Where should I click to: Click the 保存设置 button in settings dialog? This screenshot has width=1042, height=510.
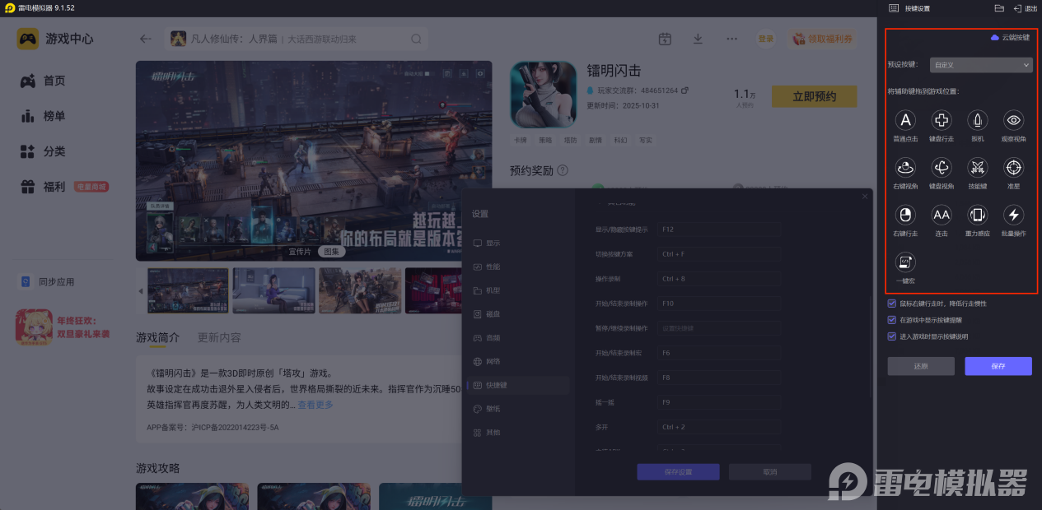click(678, 472)
